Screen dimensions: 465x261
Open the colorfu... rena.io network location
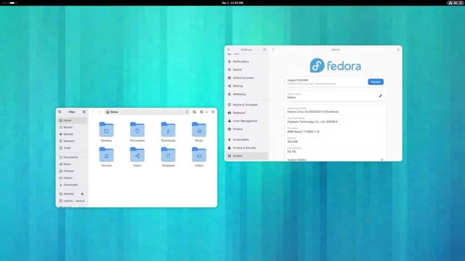(72, 201)
